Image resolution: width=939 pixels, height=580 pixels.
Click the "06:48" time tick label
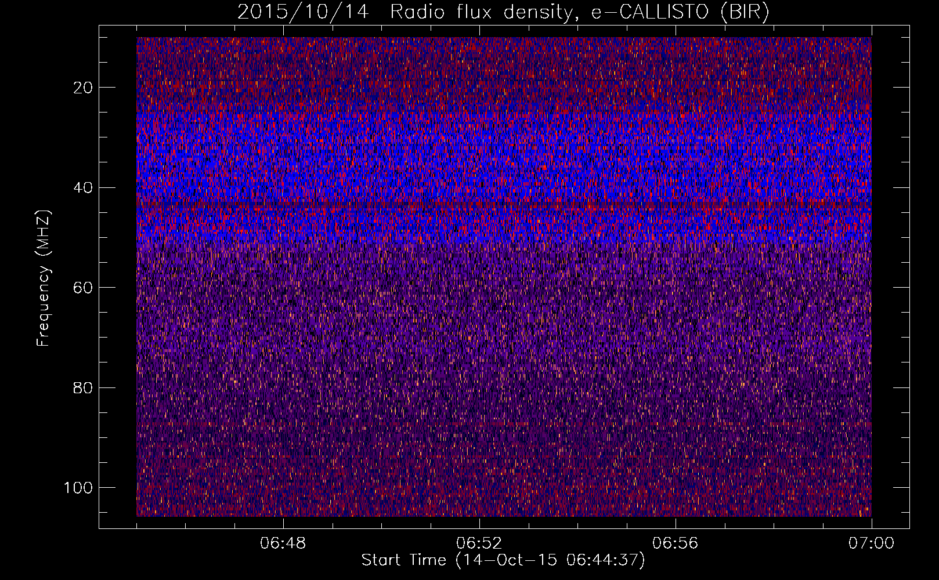[283, 543]
